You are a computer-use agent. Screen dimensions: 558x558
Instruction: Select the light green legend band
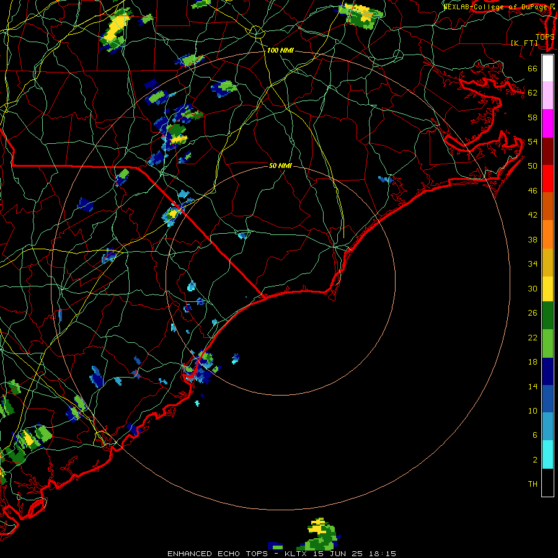click(x=547, y=343)
